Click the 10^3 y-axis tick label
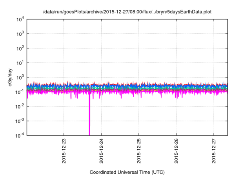This screenshot has height=176, width=251. (20, 34)
